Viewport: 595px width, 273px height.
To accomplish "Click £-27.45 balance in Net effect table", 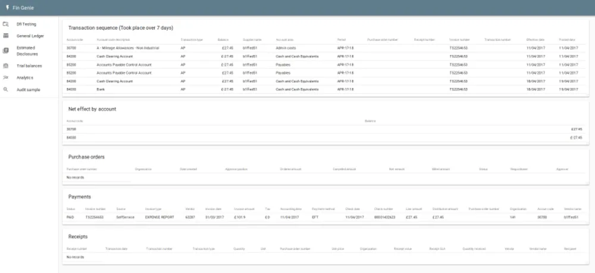I will (x=575, y=138).
